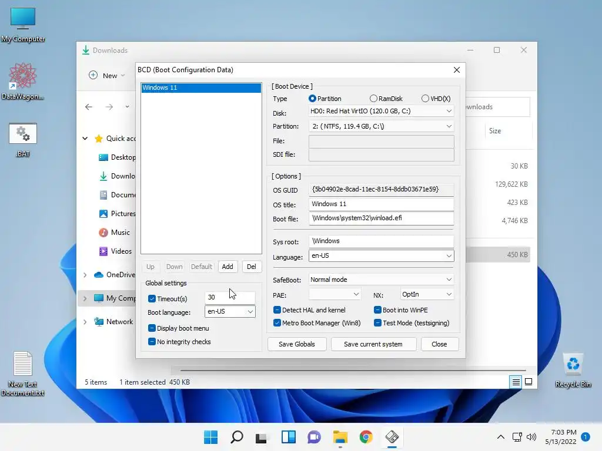Image resolution: width=602 pixels, height=451 pixels.
Task: Open the BAT desktop icon
Action: 23,140
